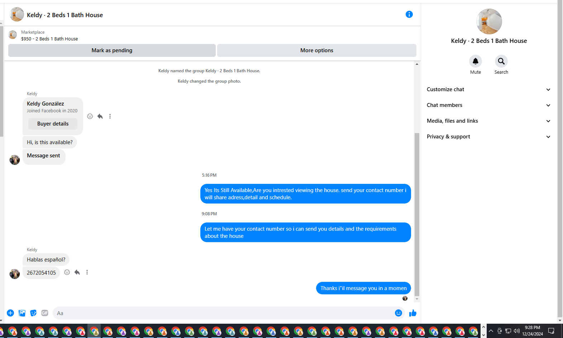The width and height of the screenshot is (563, 338).
Task: Click the Marketplace listing thumbnail
Action: (x=13, y=35)
